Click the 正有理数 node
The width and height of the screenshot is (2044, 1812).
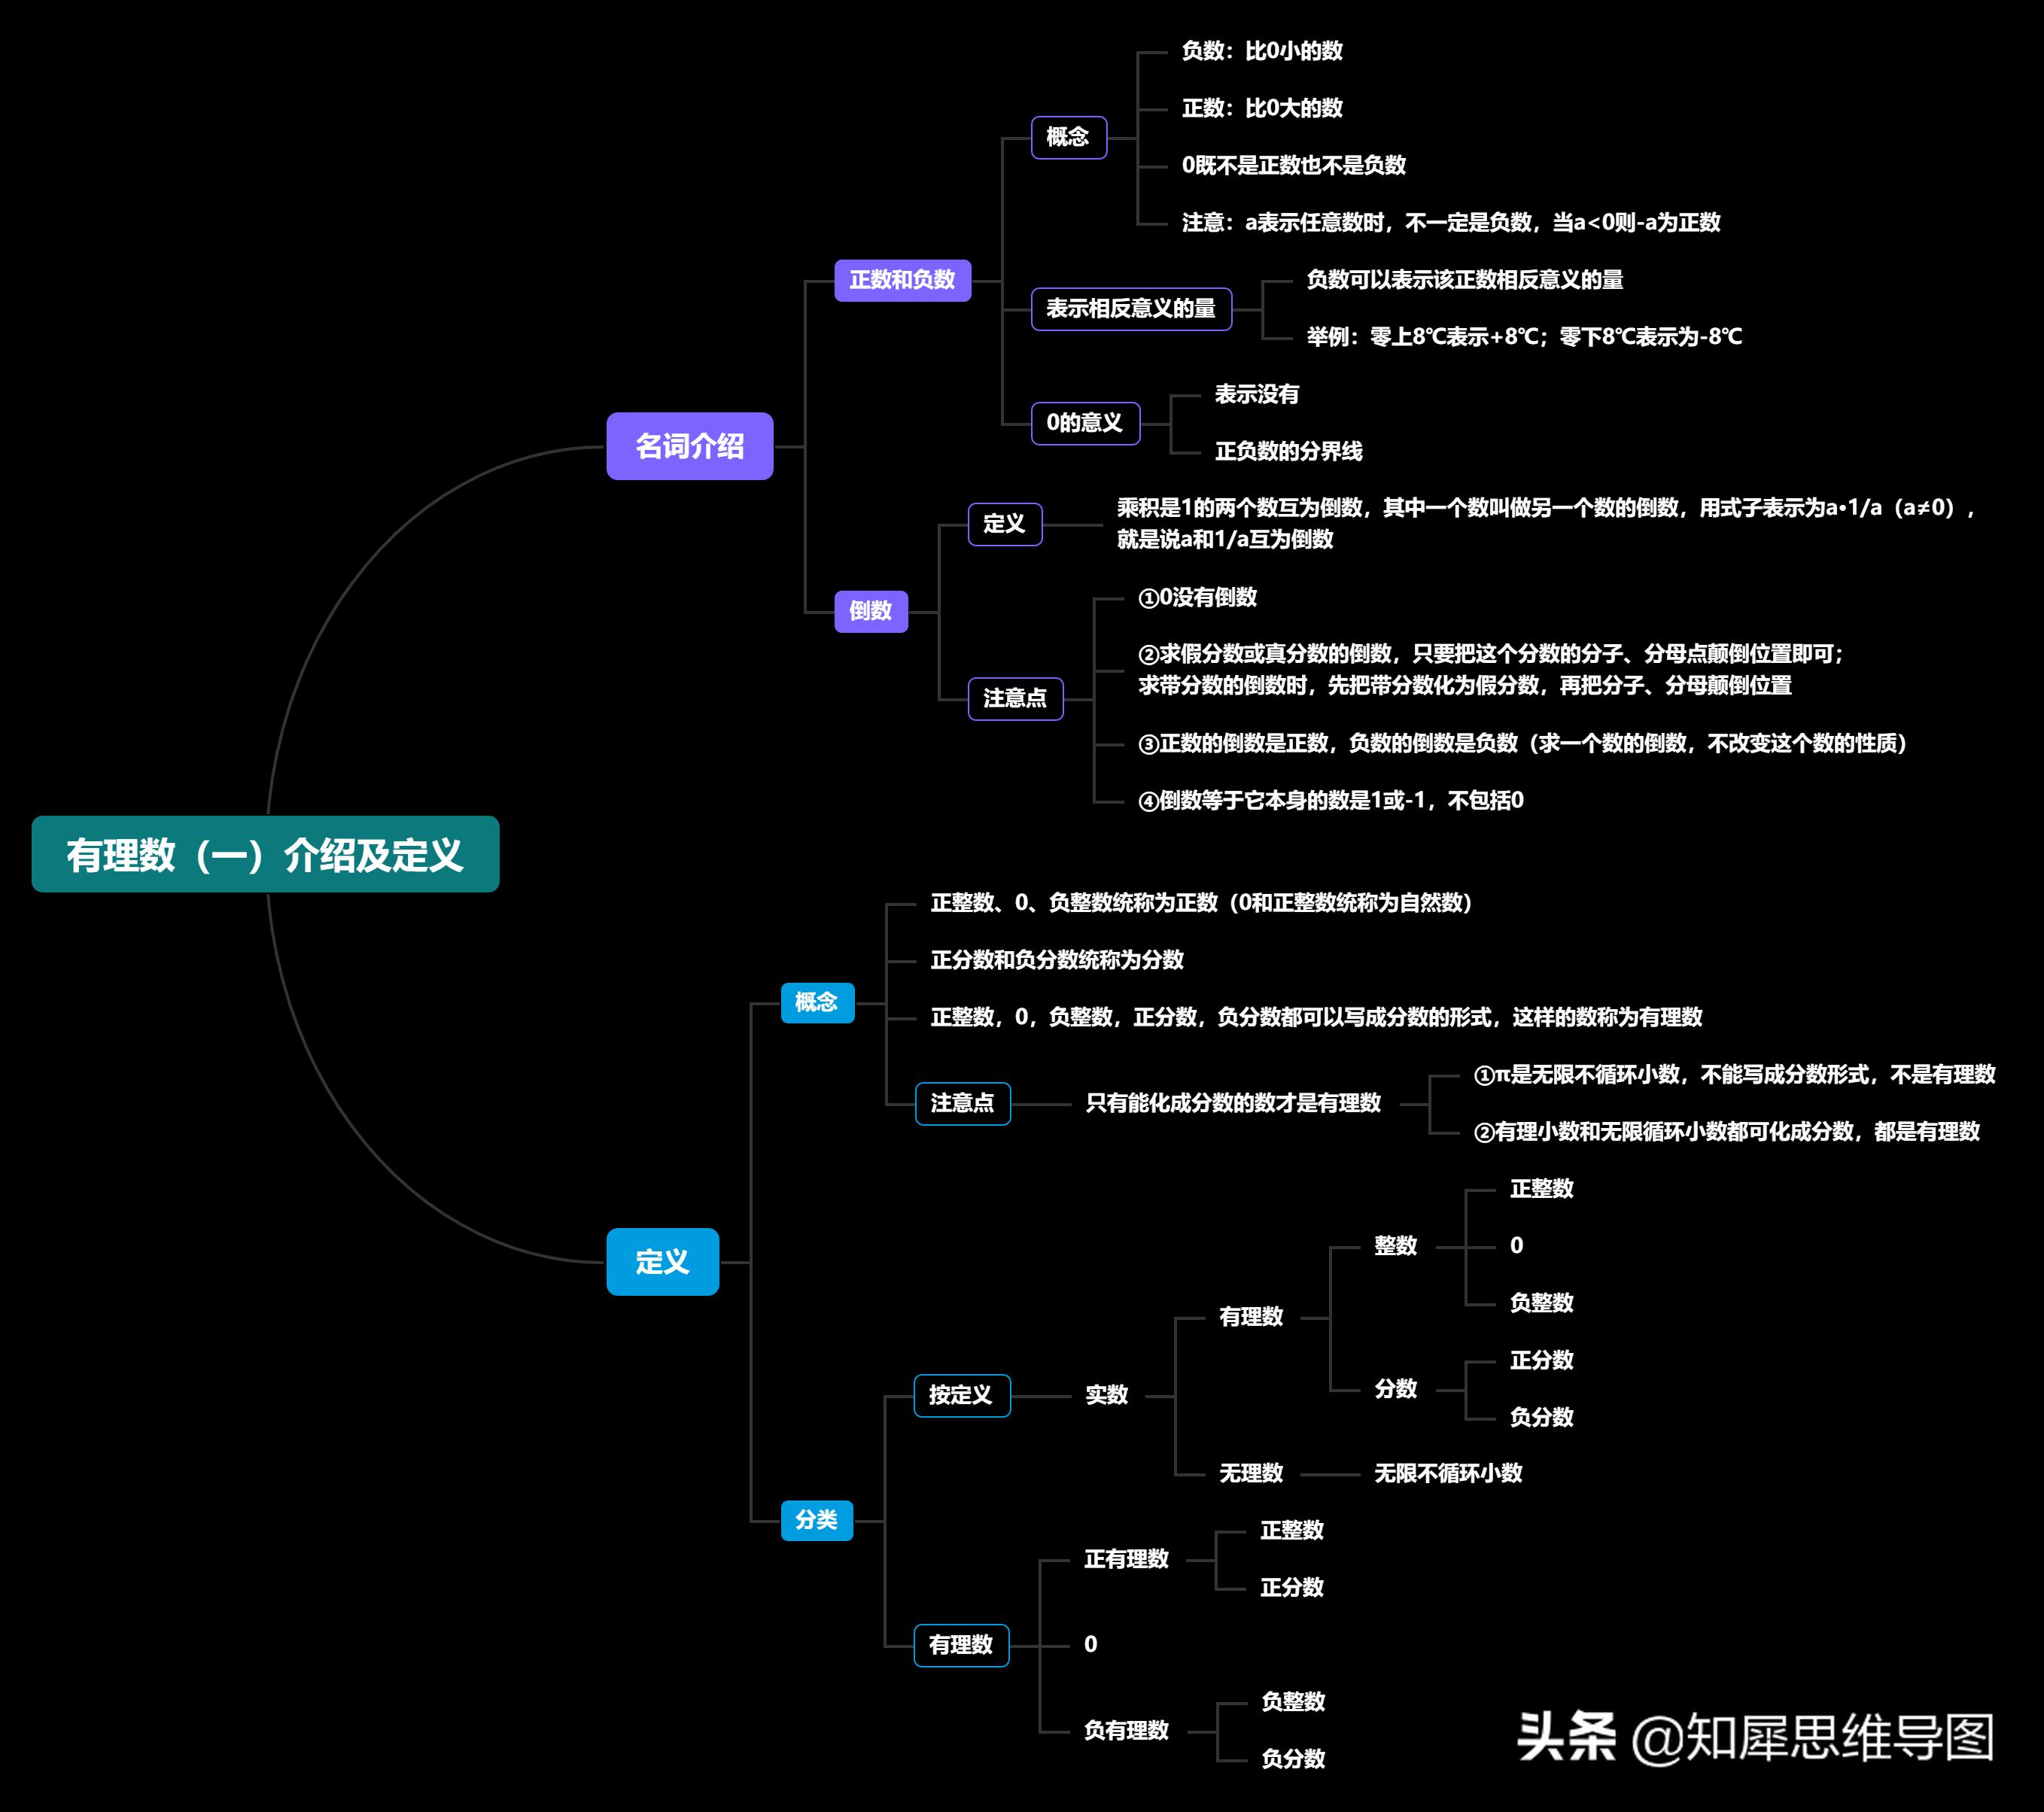point(1126,1559)
